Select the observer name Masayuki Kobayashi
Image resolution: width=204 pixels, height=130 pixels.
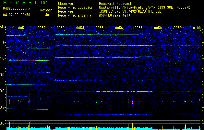[116, 4]
